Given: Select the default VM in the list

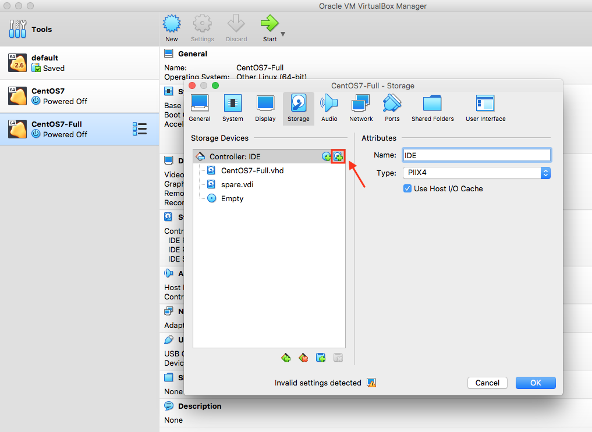Looking at the screenshot, I should click(x=79, y=63).
